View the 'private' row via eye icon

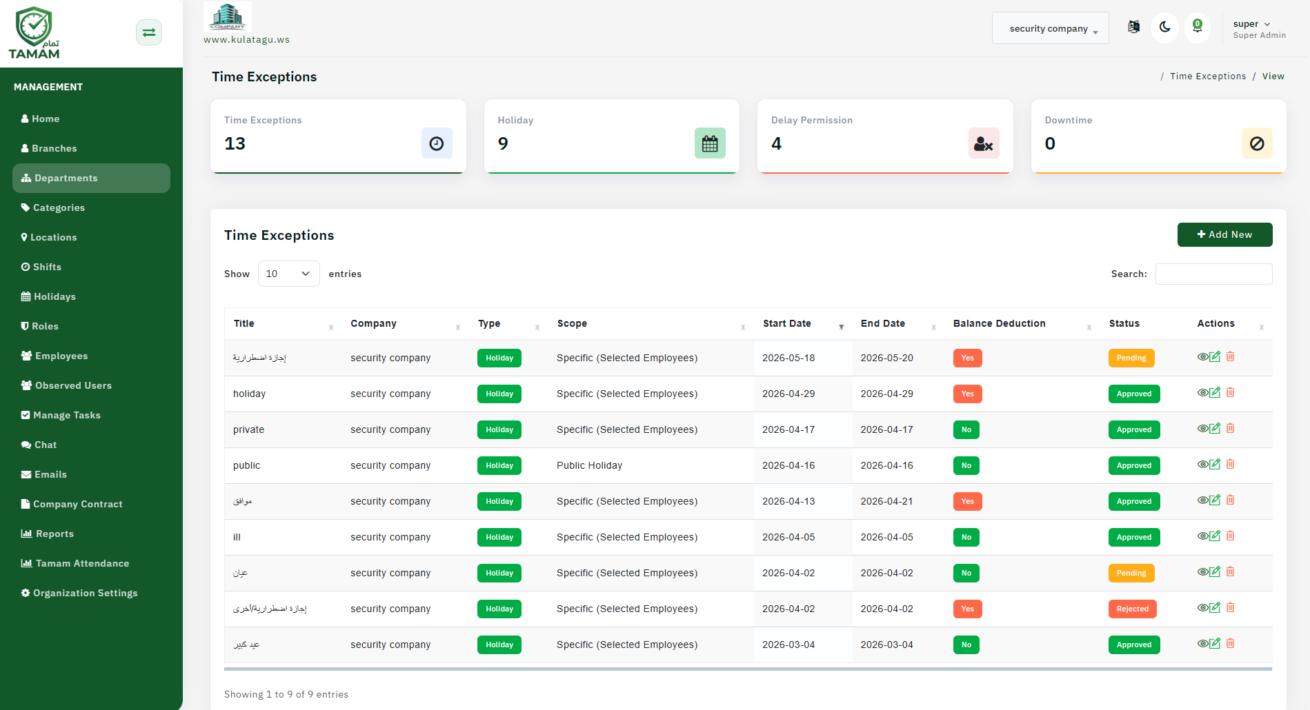1203,428
